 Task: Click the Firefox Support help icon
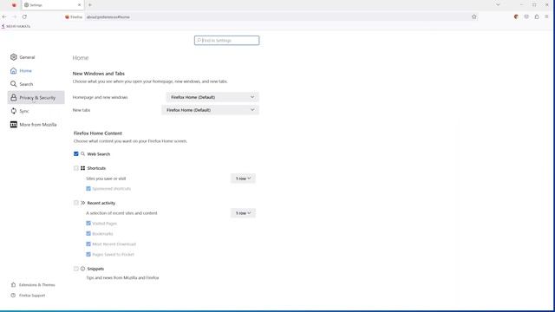[14, 296]
